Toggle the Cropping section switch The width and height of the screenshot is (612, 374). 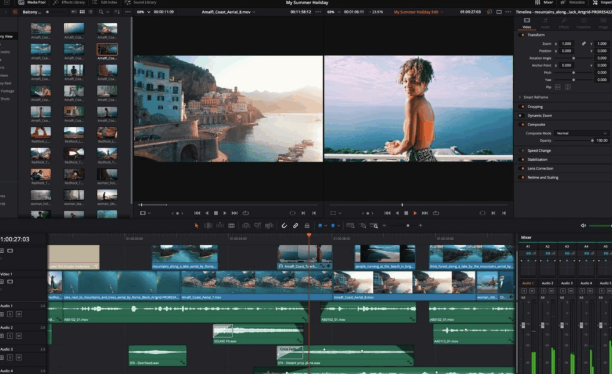click(x=522, y=106)
